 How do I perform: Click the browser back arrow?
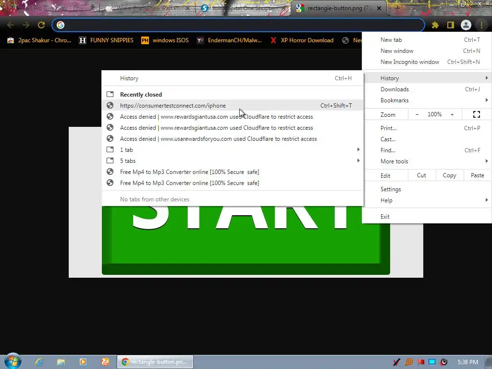(x=11, y=25)
